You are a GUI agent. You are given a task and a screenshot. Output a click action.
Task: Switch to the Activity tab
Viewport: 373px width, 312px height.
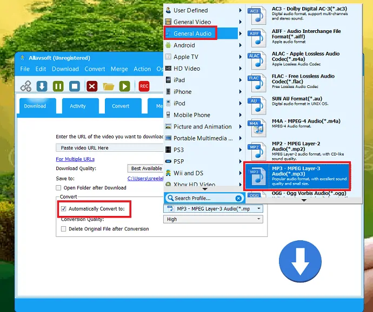click(x=78, y=106)
